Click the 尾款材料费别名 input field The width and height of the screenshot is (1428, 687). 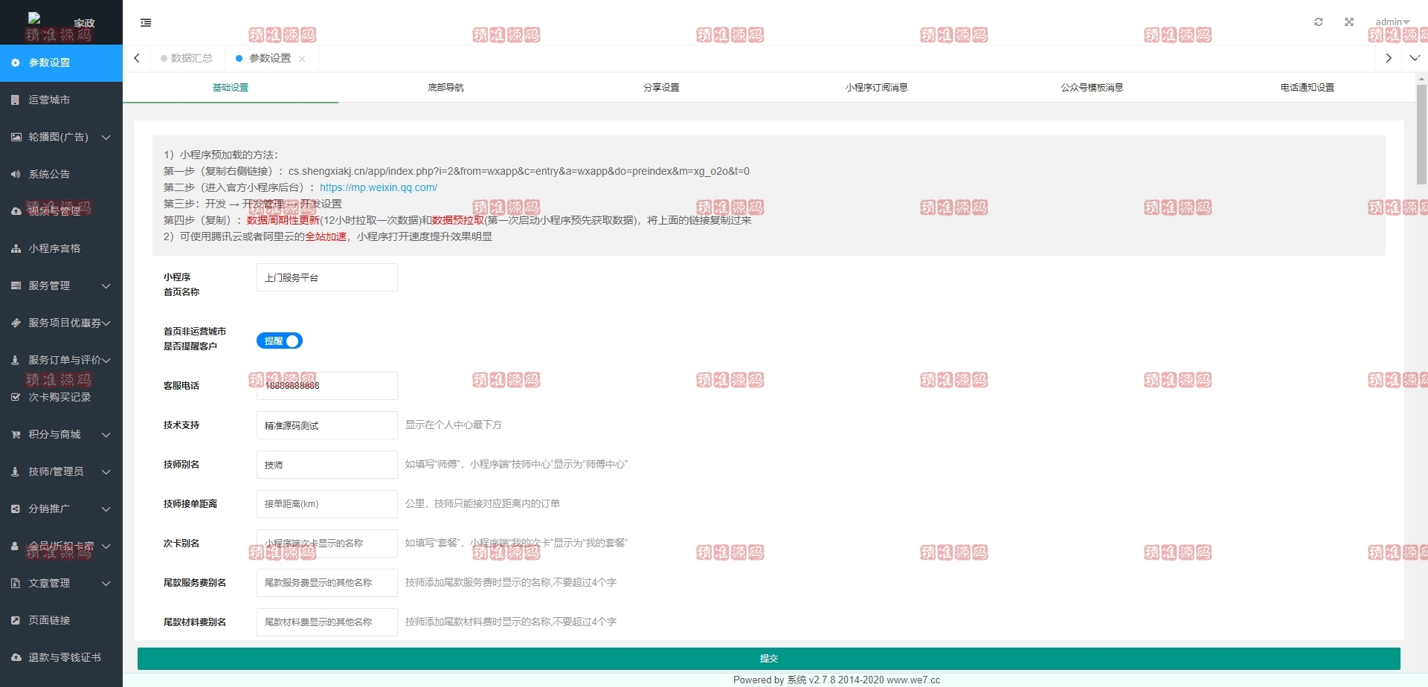(x=327, y=622)
